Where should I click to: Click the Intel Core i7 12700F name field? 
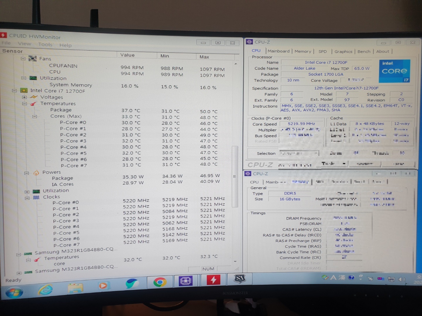tap(326, 62)
